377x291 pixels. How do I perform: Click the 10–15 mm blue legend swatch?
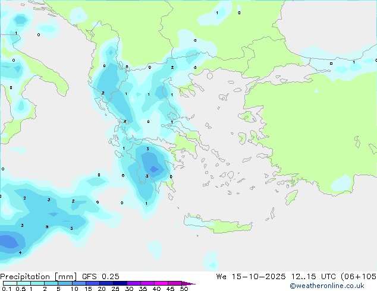click(x=79, y=283)
